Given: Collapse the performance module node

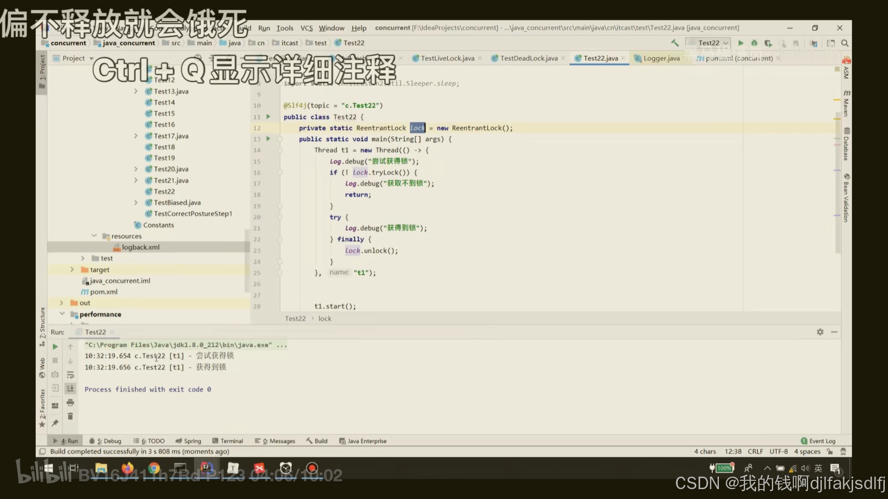Looking at the screenshot, I should click(x=62, y=314).
